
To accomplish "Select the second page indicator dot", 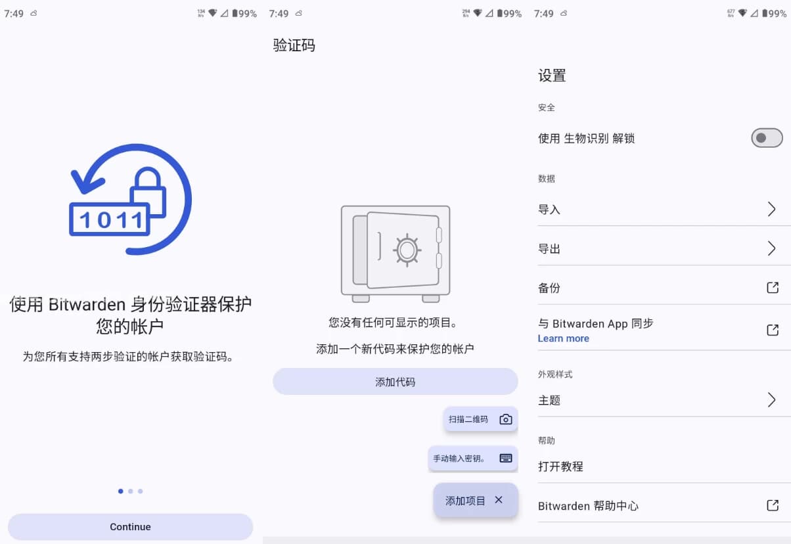I will pyautogui.click(x=130, y=491).
